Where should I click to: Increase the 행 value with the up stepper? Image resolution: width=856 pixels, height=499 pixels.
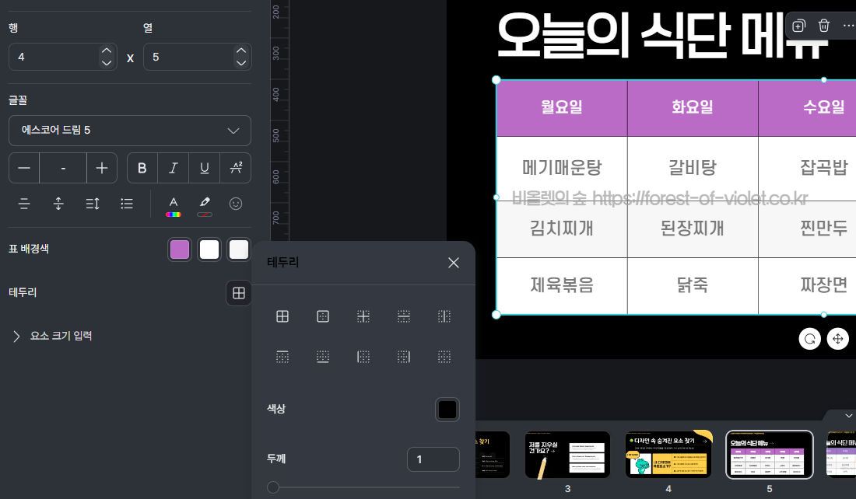(x=107, y=50)
